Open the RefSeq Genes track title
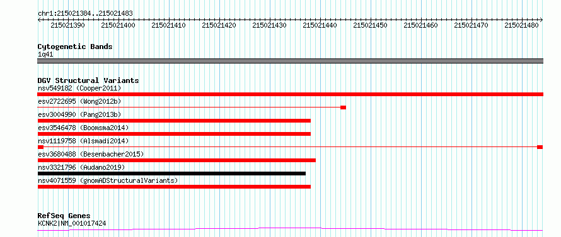Viewport: 561px width, 237px height. pos(64,216)
